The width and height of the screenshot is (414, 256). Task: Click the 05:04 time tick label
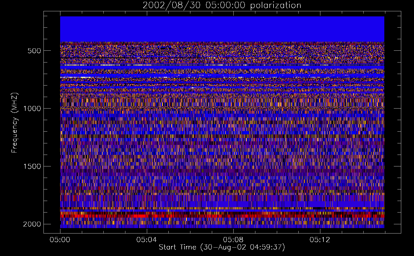click(147, 240)
